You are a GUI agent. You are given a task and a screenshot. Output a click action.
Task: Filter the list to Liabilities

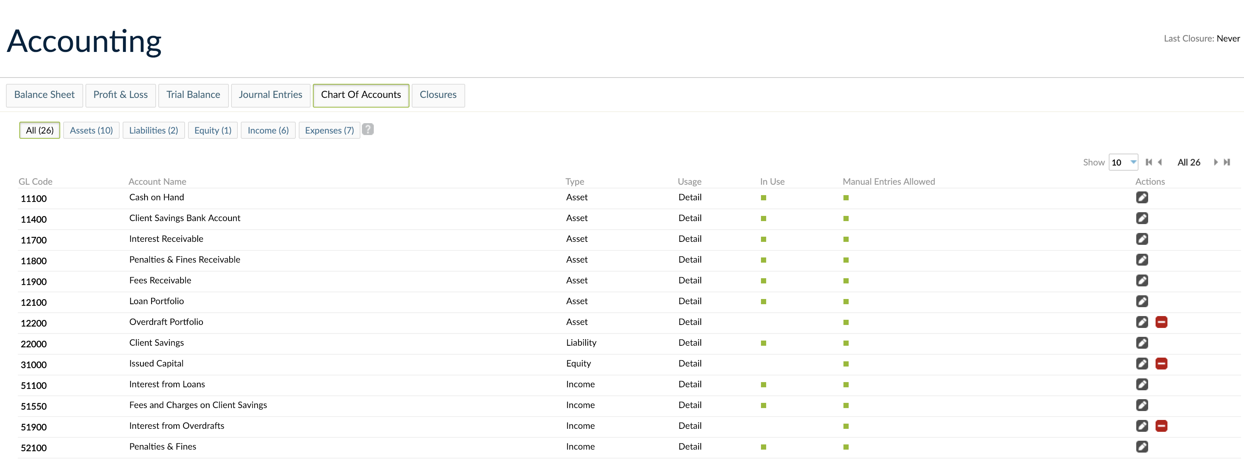[153, 130]
